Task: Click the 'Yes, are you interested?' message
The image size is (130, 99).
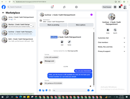Action: tap(83, 71)
